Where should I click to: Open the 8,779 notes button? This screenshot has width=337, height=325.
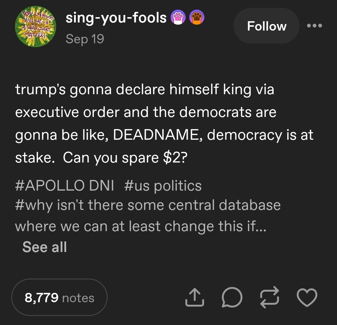click(x=59, y=298)
